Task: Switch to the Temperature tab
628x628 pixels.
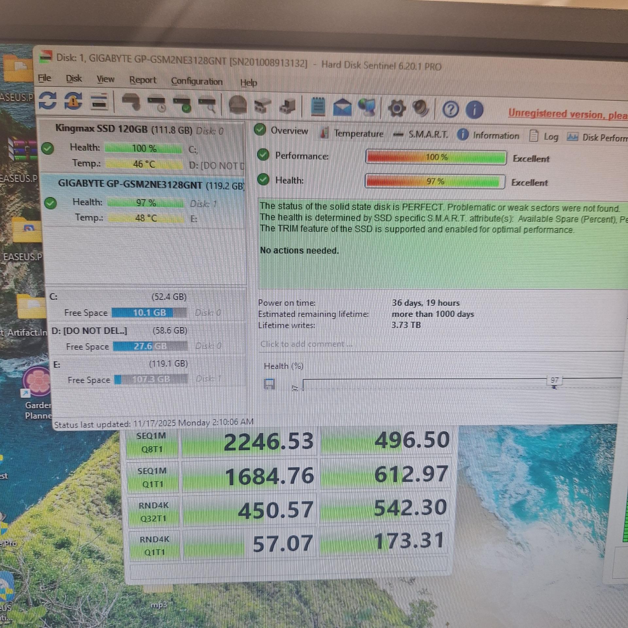Action: (x=358, y=133)
